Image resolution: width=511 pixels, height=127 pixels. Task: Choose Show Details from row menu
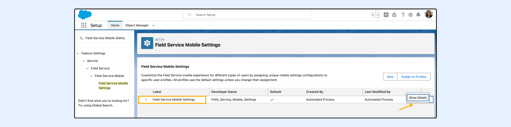tap(418, 98)
